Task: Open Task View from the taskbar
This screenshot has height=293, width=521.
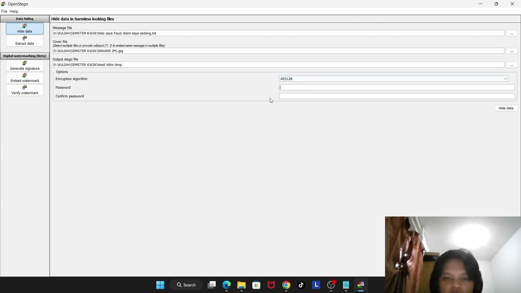Action: click(x=212, y=285)
